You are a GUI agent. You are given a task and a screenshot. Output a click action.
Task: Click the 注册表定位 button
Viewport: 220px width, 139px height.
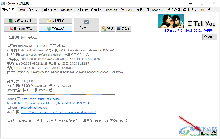(x=208, y=133)
